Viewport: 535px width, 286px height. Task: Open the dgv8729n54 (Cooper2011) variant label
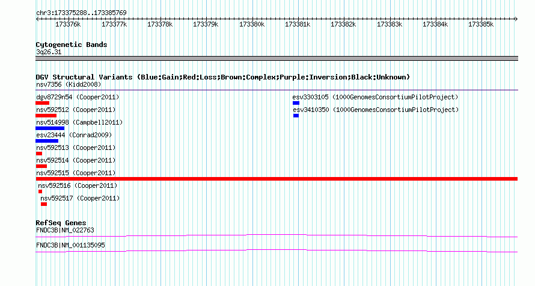pos(78,97)
